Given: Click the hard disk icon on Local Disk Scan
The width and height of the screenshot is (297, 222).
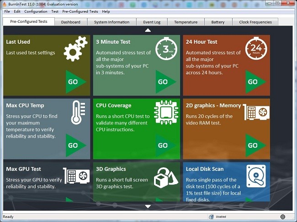Looking at the screenshot, I should [256, 176].
